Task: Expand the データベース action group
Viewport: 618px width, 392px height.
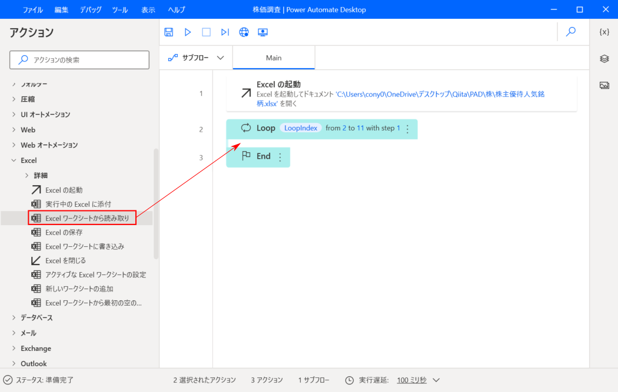Action: [x=14, y=317]
